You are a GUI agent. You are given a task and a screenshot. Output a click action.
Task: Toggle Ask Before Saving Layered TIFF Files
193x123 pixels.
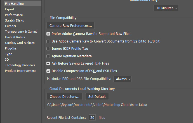pyautogui.click(x=48, y=63)
